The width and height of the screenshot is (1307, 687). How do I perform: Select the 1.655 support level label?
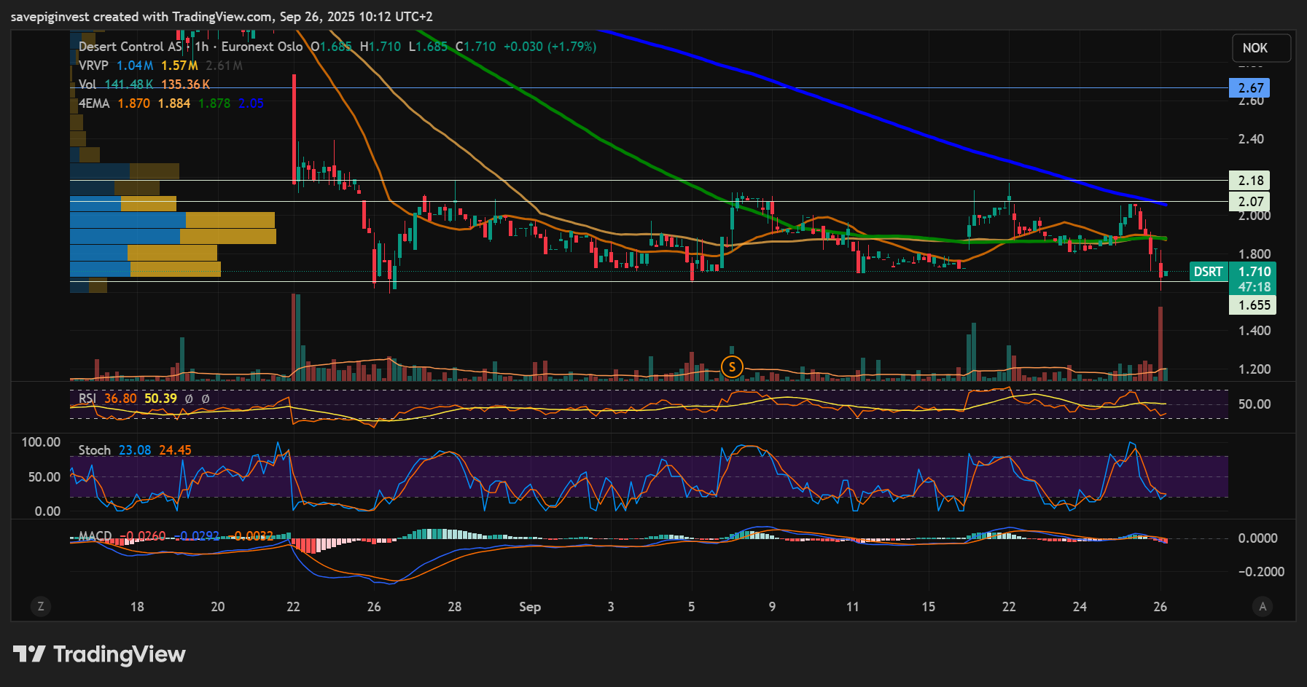[1254, 305]
